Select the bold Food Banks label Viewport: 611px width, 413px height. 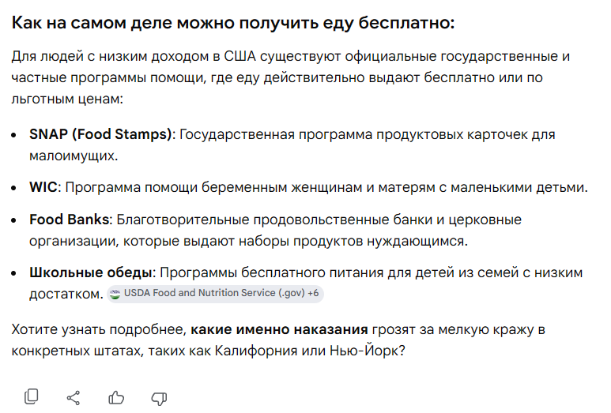[x=70, y=220]
